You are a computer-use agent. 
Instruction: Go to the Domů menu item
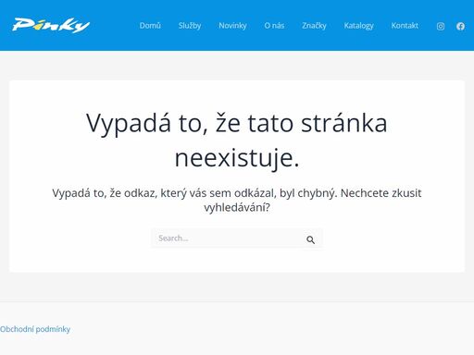[x=150, y=26]
